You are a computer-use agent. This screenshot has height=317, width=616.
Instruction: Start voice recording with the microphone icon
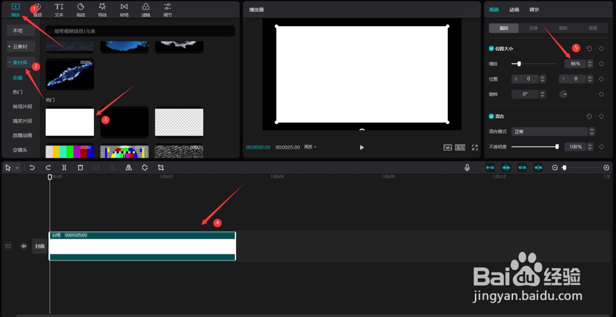click(467, 168)
